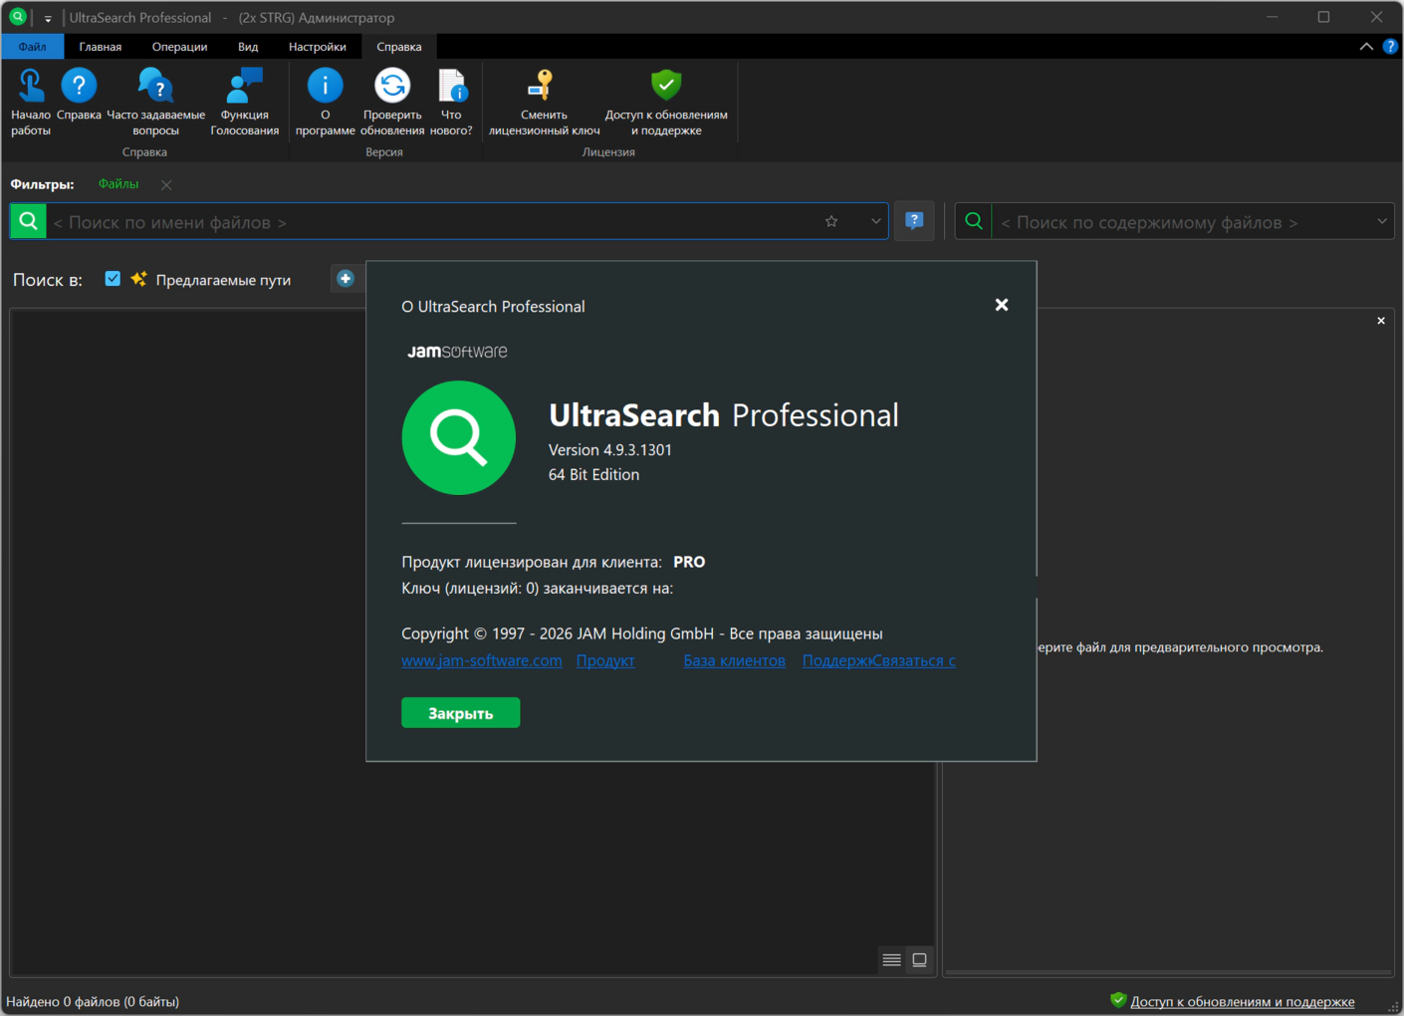Screen dimensions: 1404x1016
Task: Click the О программе info icon
Action: (325, 102)
